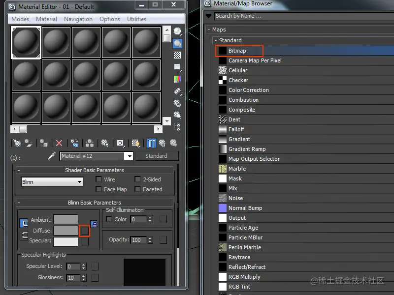This screenshot has width=394, height=295.
Task: Click the Put to Library icon
Action: point(105,143)
